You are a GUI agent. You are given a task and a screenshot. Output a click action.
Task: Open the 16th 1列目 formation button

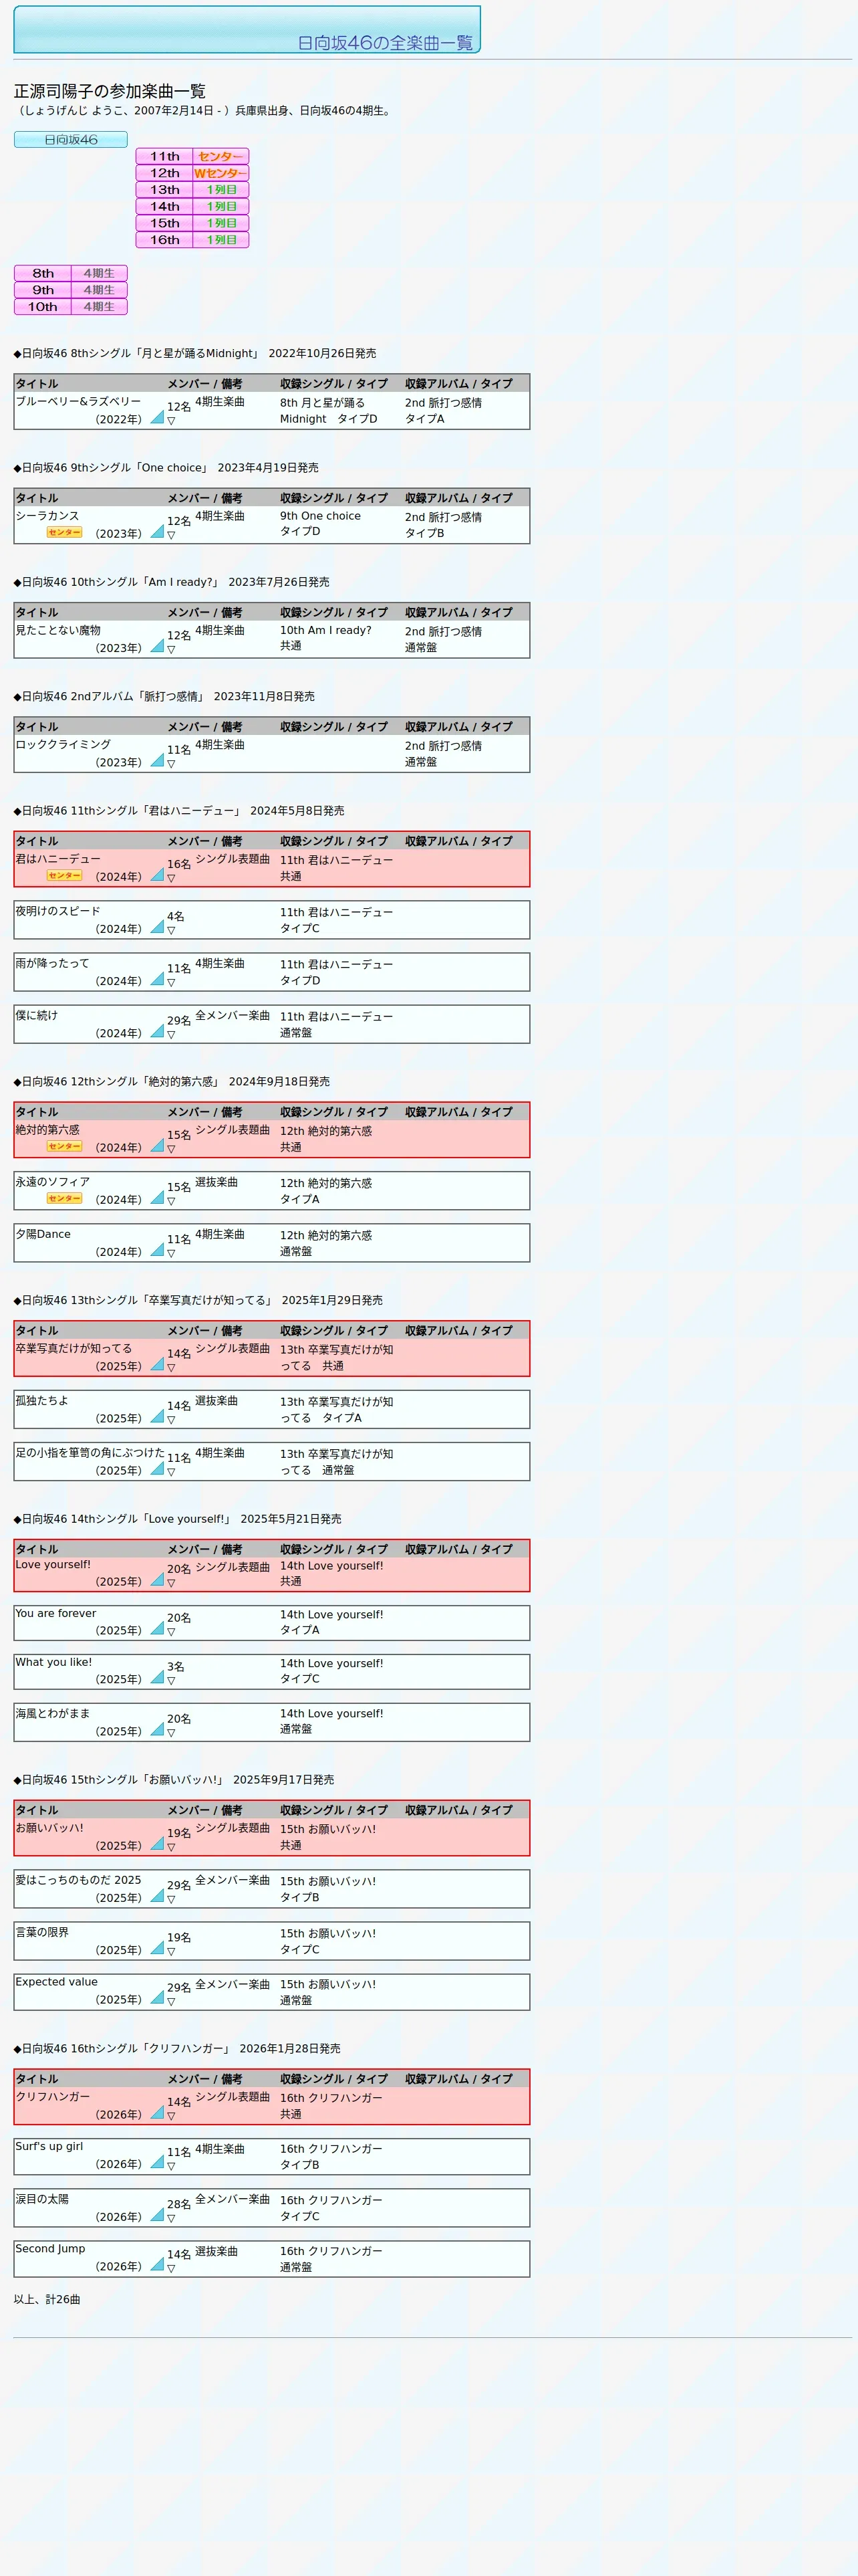click(x=192, y=240)
